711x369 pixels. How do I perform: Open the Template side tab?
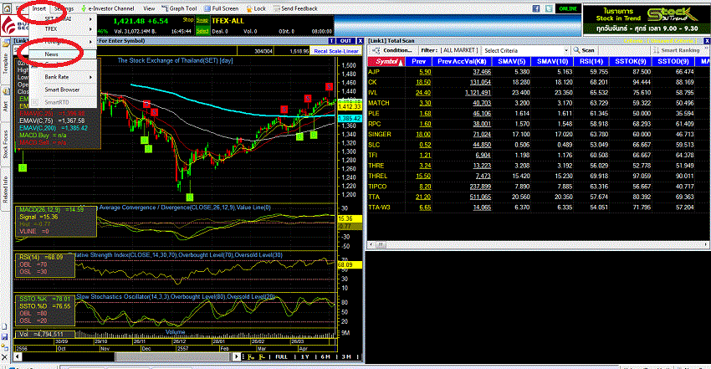[x=6, y=64]
